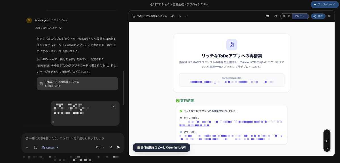Expand the blurred user message chevron
Screen dimensions: 340x163
[x=113, y=106]
